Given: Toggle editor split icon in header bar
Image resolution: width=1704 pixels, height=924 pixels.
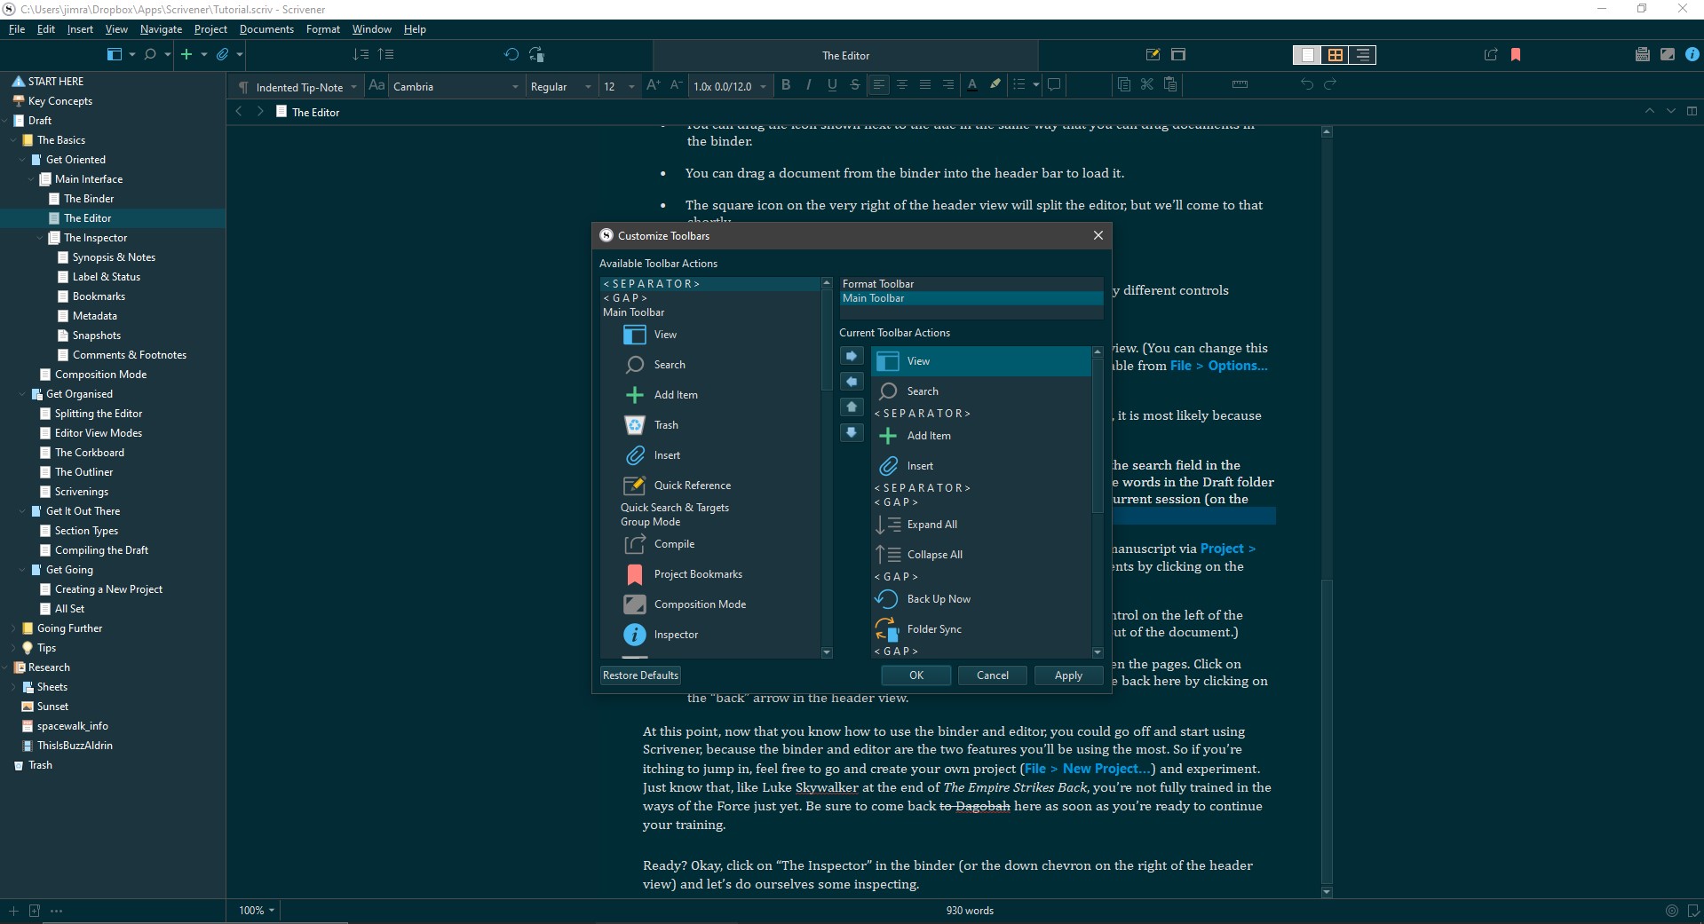Looking at the screenshot, I should (1692, 111).
